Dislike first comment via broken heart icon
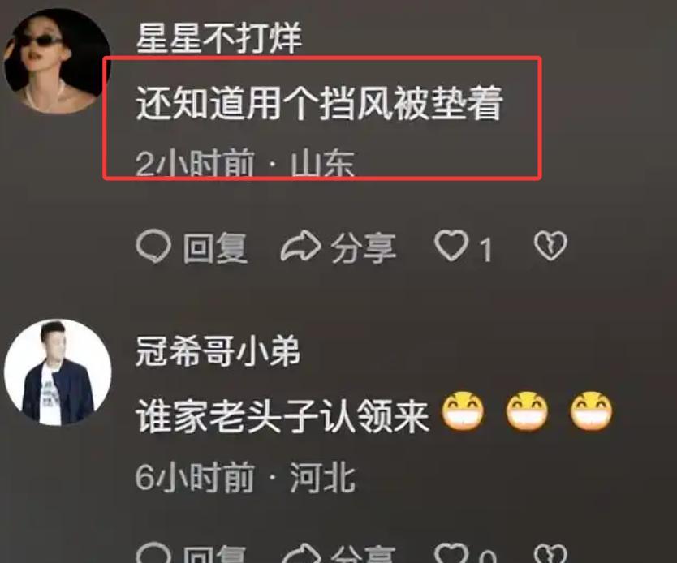This screenshot has height=563, width=677. [x=550, y=246]
